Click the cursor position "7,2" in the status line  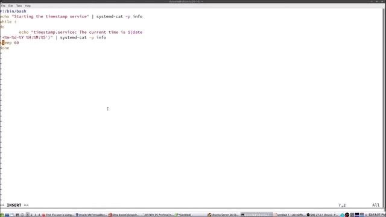click(x=342, y=205)
